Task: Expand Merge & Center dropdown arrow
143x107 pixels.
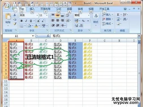Action: 71,20
